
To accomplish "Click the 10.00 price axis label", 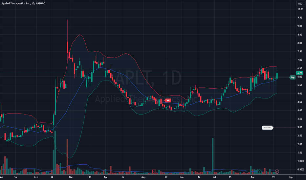I will coord(300,9).
